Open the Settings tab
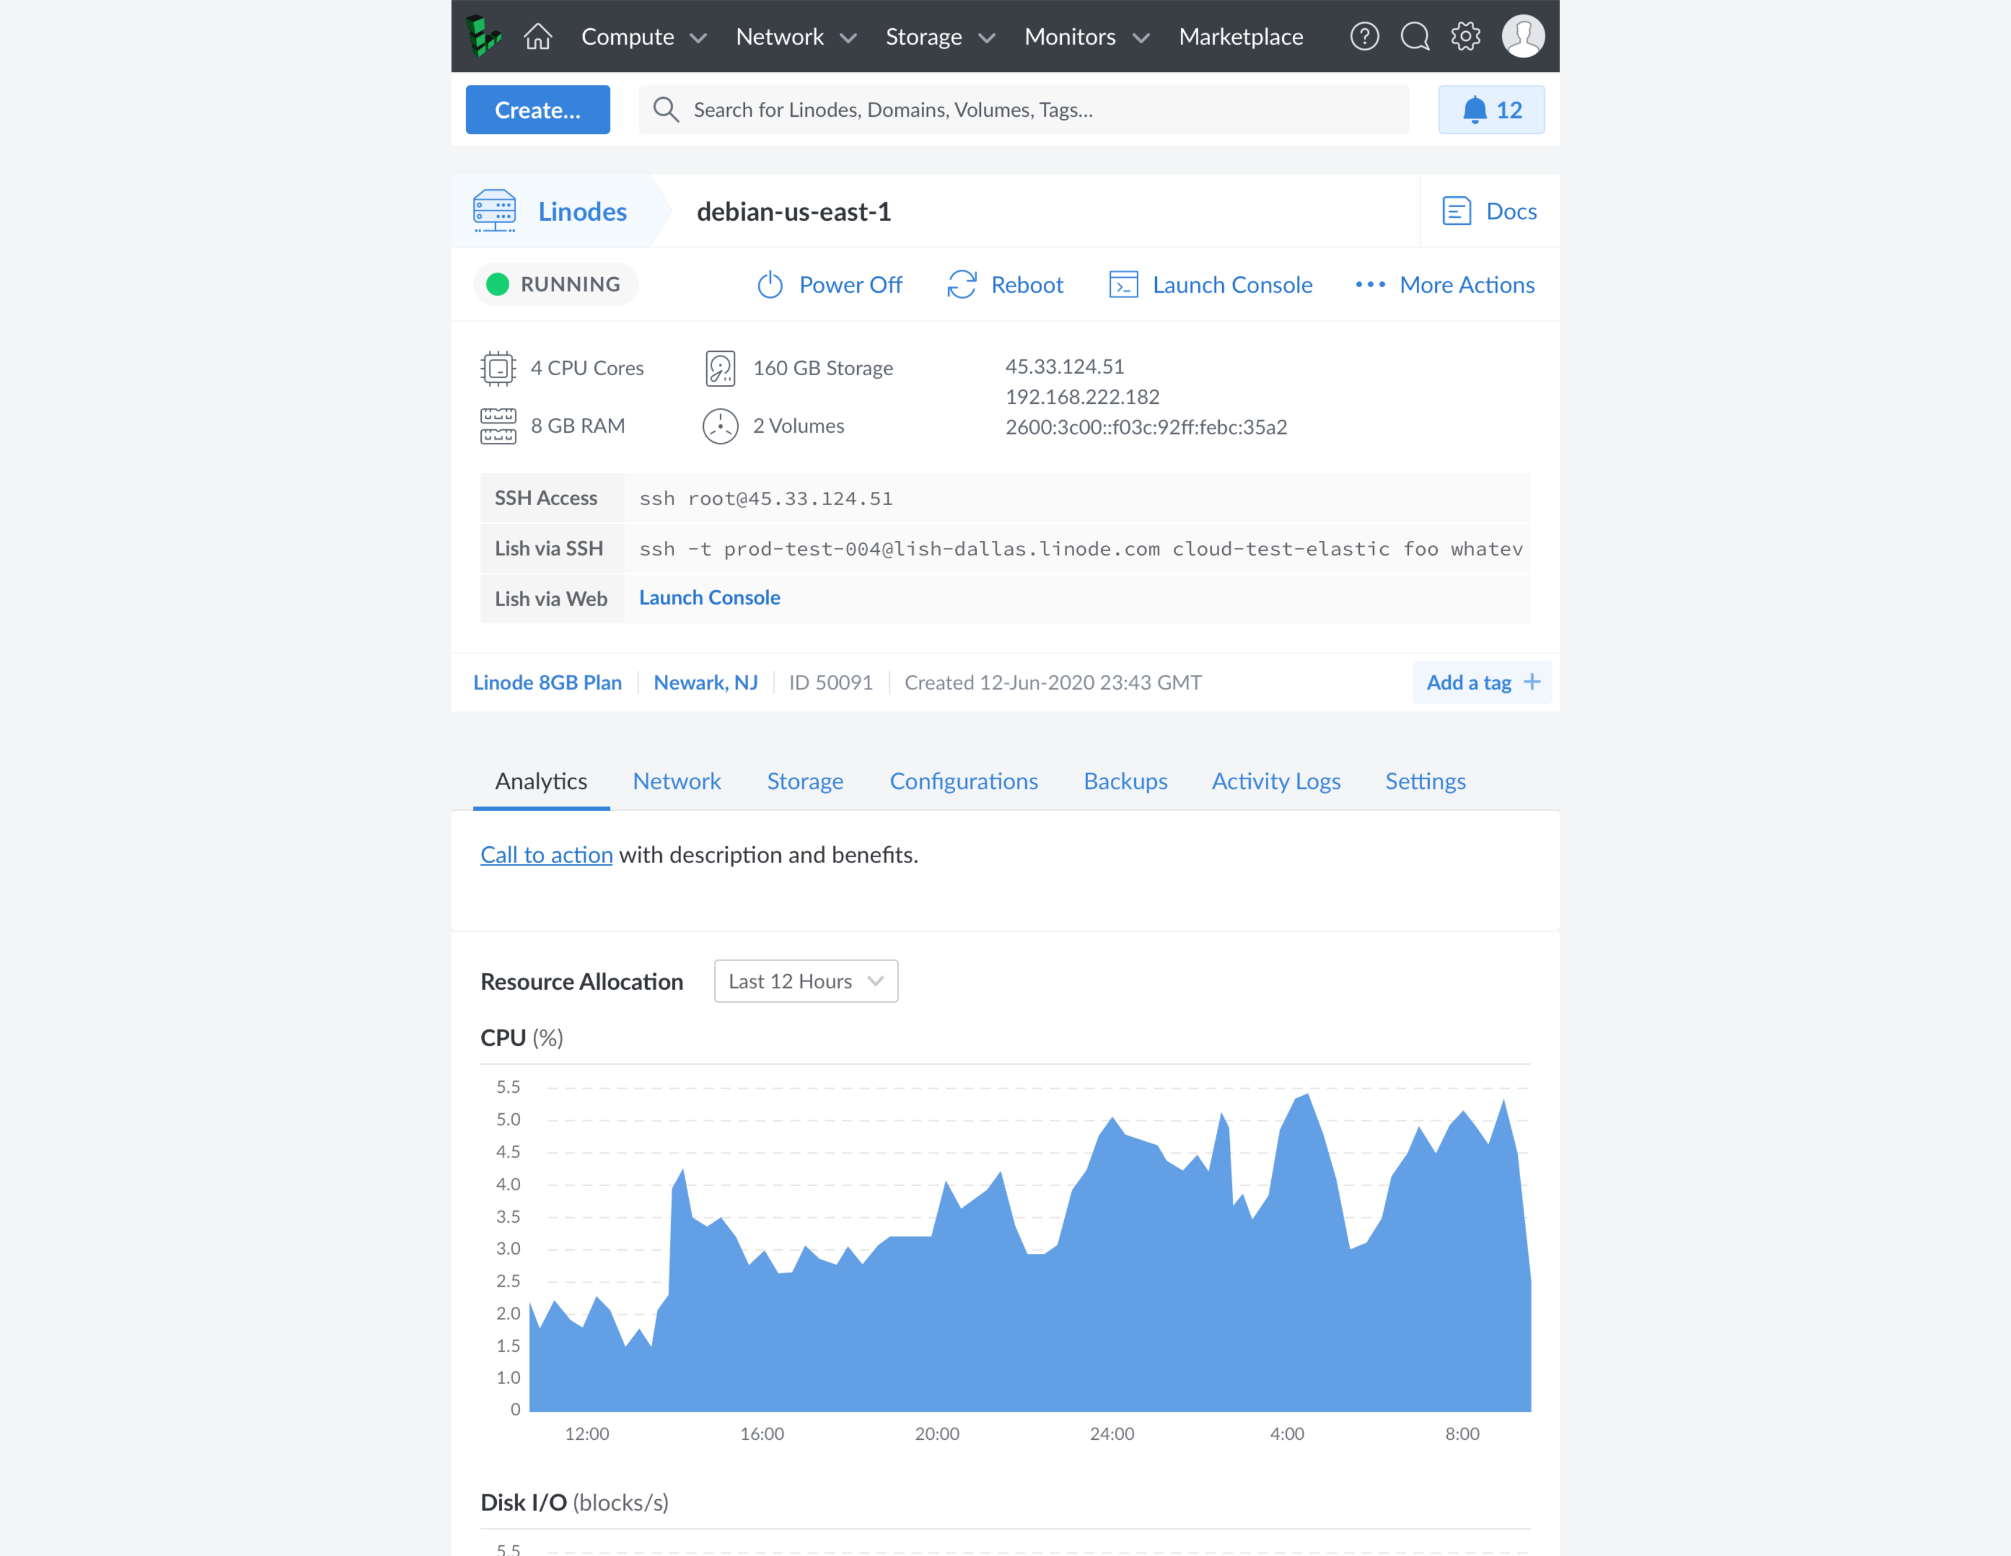The image size is (2011, 1556). pos(1426,781)
